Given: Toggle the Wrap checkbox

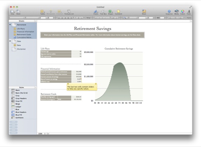Looking at the screenshot, I should click(x=85, y=18).
